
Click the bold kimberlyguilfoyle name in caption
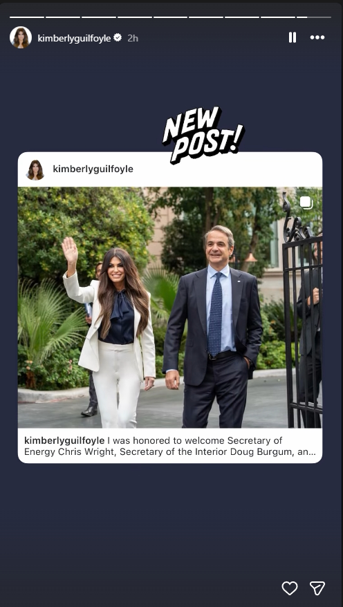click(64, 440)
